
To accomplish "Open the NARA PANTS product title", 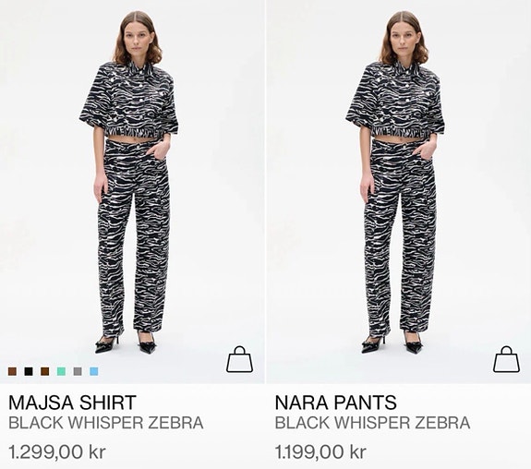I will pyautogui.click(x=335, y=403).
